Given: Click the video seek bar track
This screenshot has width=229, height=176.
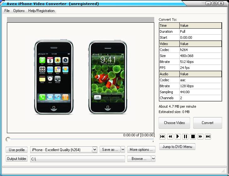Looking at the screenshot, I should [x=82, y=139].
